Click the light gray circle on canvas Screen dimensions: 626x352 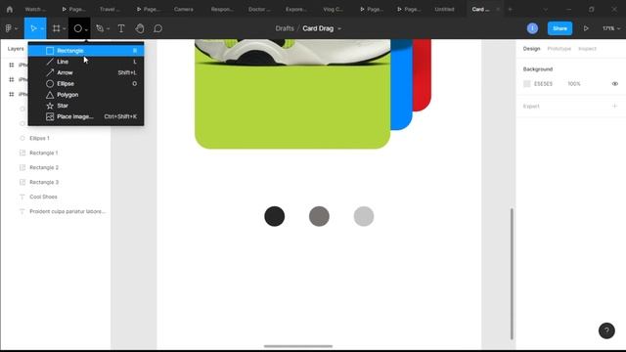pos(364,216)
